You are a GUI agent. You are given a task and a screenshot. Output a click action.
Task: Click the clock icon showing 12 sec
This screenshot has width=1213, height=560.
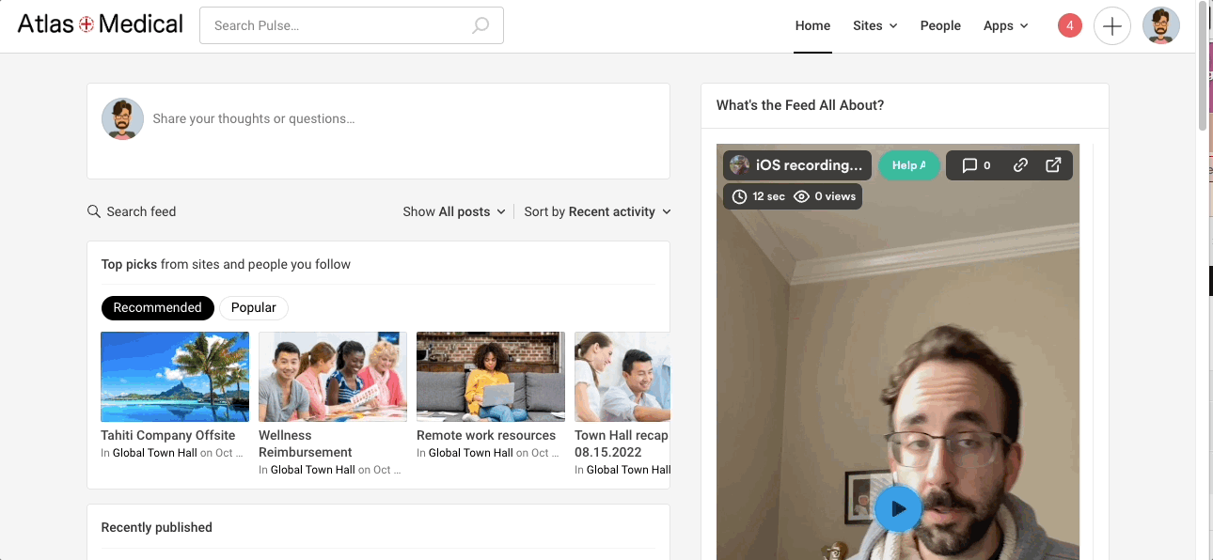pos(740,196)
